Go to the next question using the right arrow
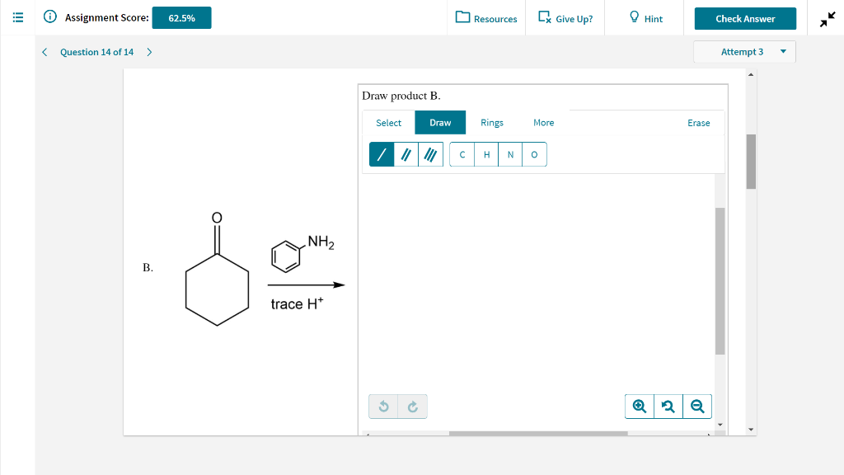This screenshot has width=844, height=475. [x=148, y=51]
